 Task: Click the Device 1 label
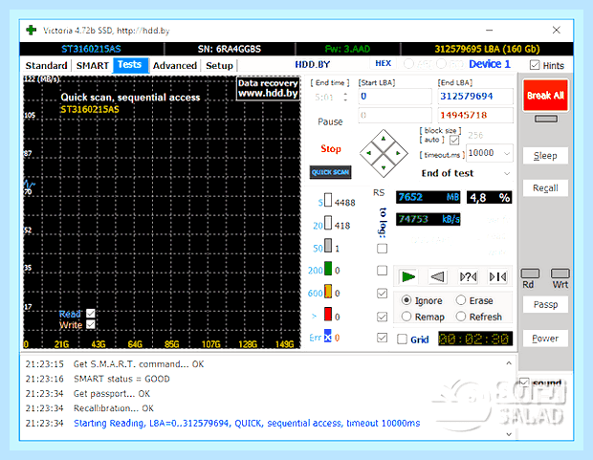tap(490, 64)
